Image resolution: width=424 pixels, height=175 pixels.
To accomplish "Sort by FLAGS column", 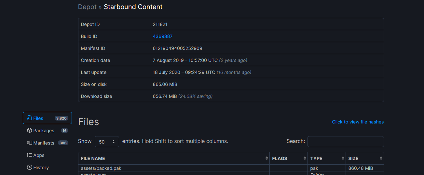I will [x=289, y=158].
